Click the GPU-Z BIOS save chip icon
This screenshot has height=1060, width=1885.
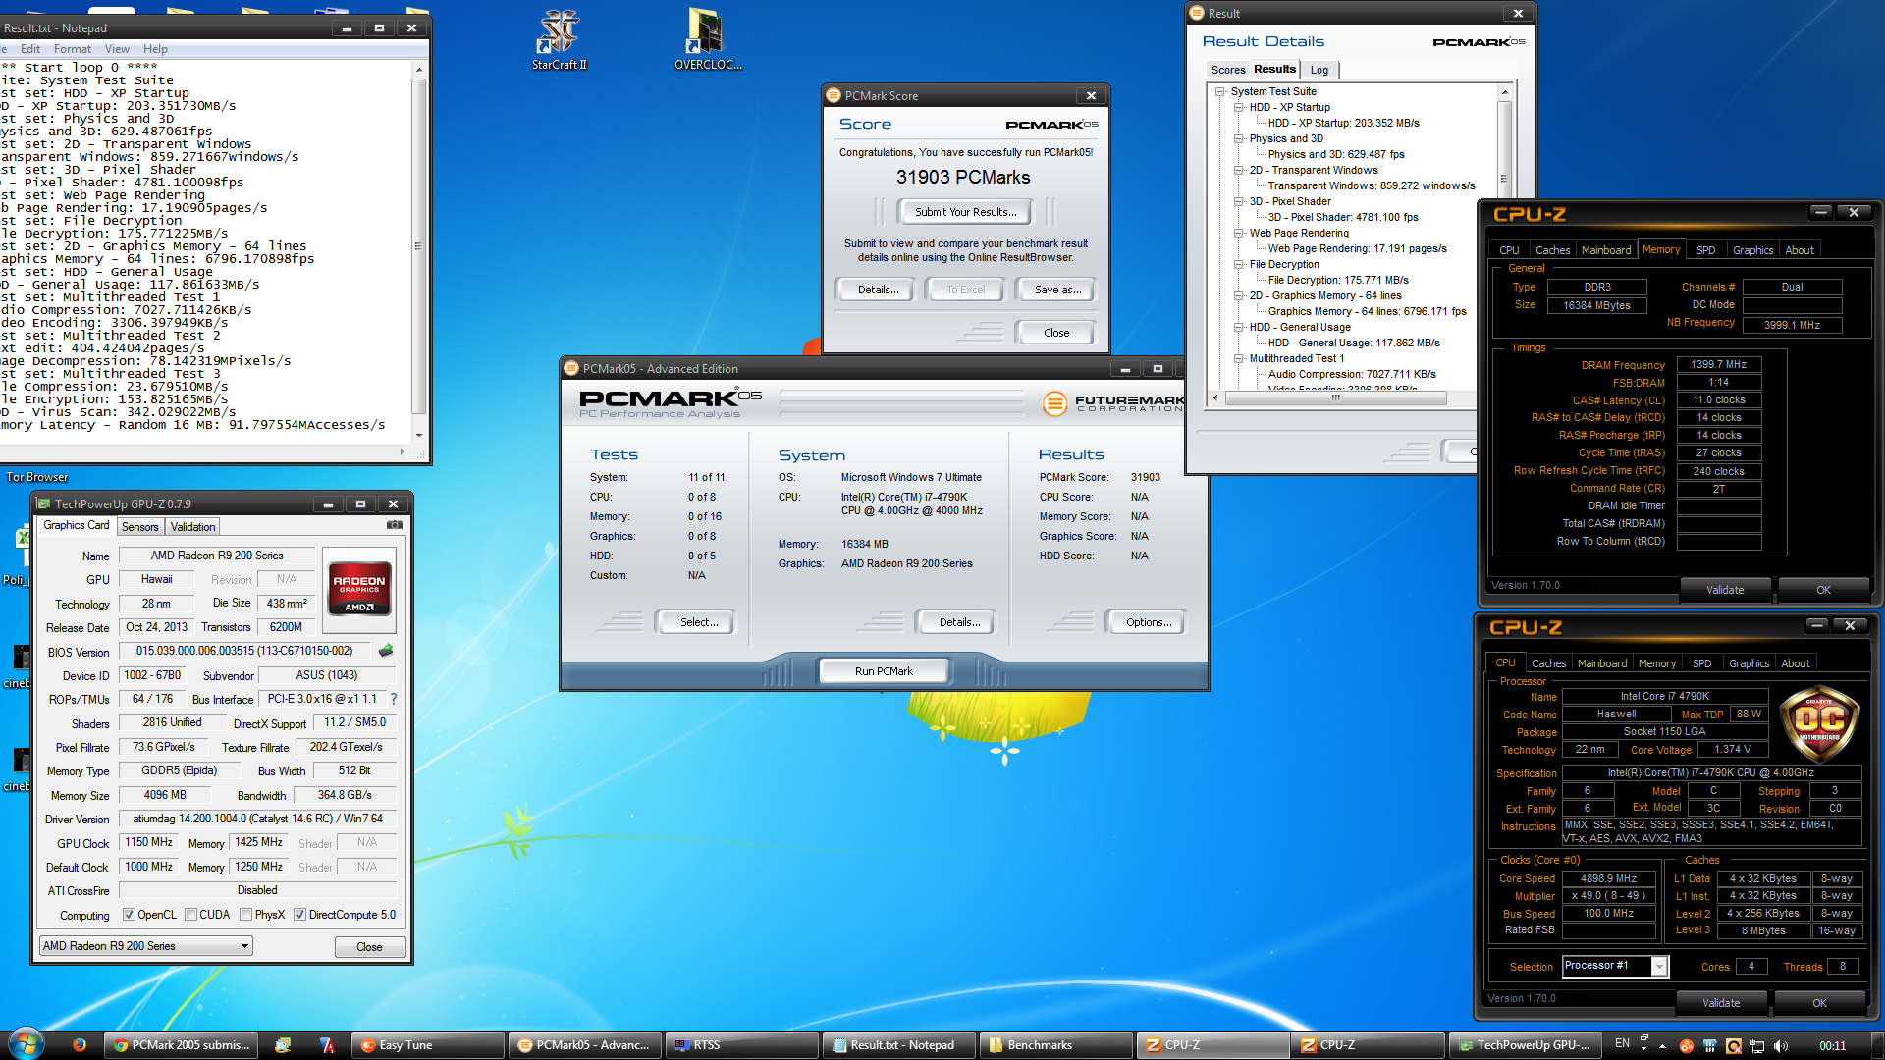[x=386, y=651]
